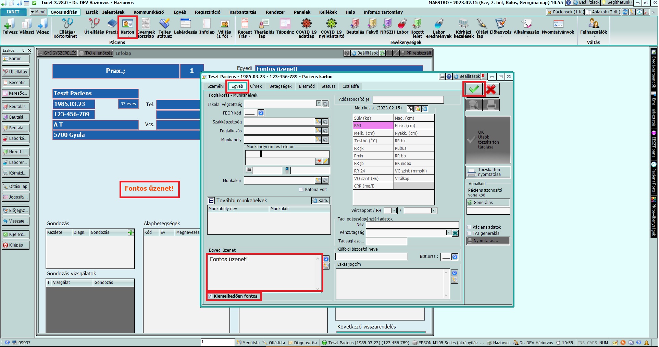This screenshot has height=347, width=659.
Task: Tick the TAJ generálás checkbox
Action: pos(469,234)
